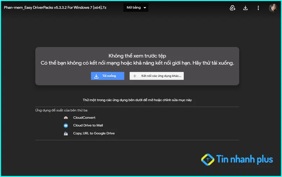This screenshot has height=177, width=282.
Task: Open the account profile avatar
Action: point(273,8)
